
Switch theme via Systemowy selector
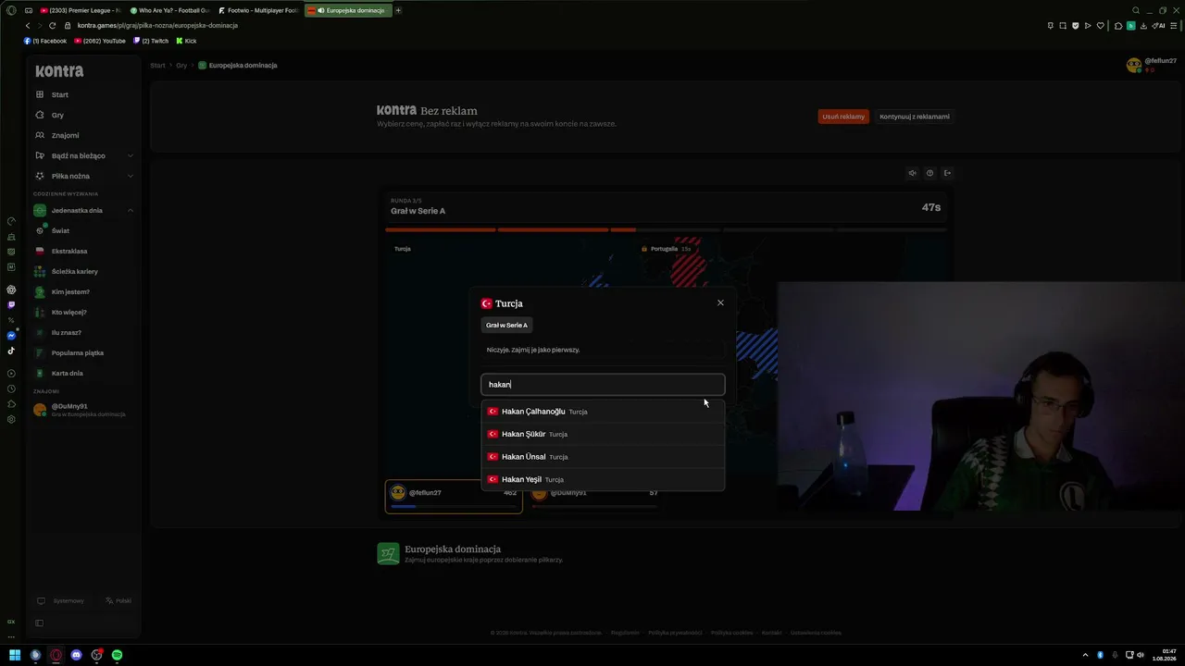coord(61,601)
